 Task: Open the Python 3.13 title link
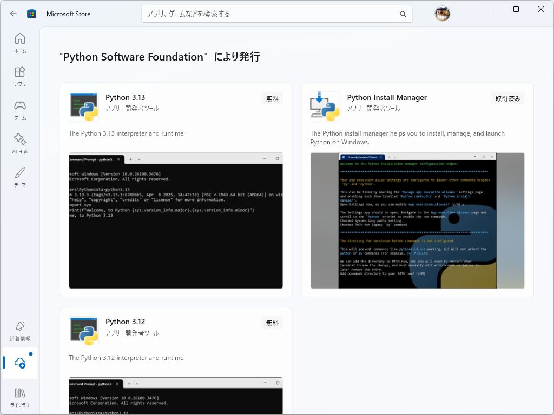(126, 97)
